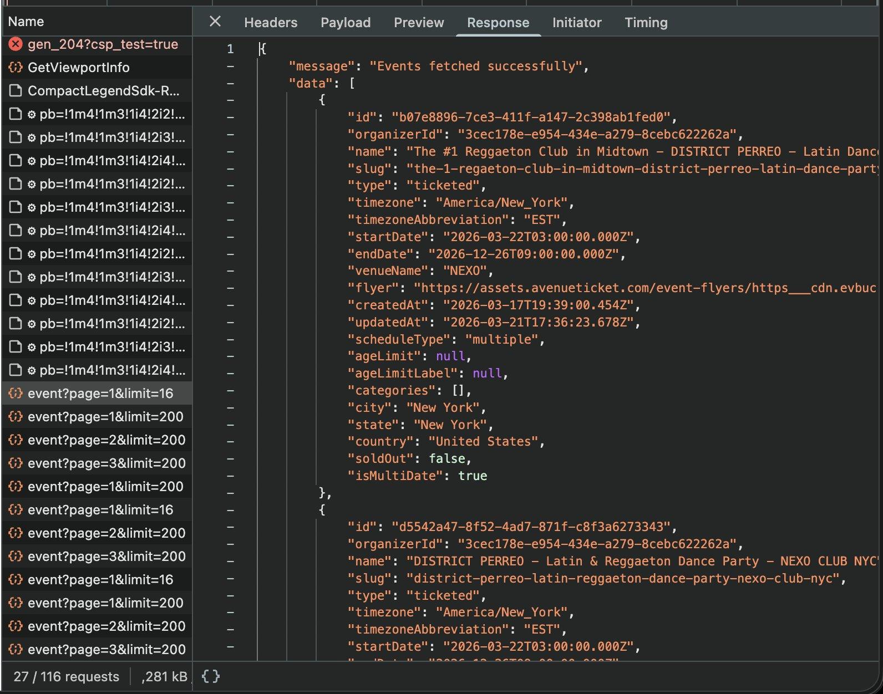This screenshot has height=694, width=883.
Task: Click the "isMultiDate": true line
Action: point(417,476)
